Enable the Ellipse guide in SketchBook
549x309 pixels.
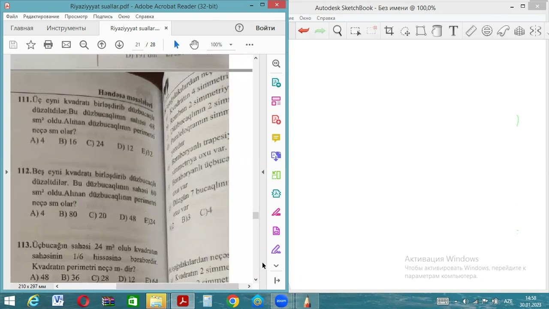(x=487, y=31)
